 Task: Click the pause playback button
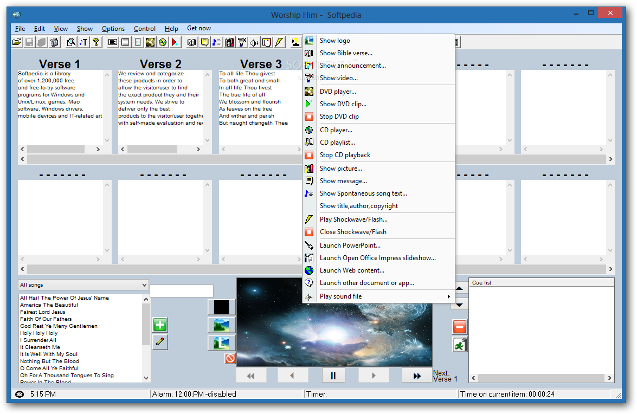[x=333, y=376]
